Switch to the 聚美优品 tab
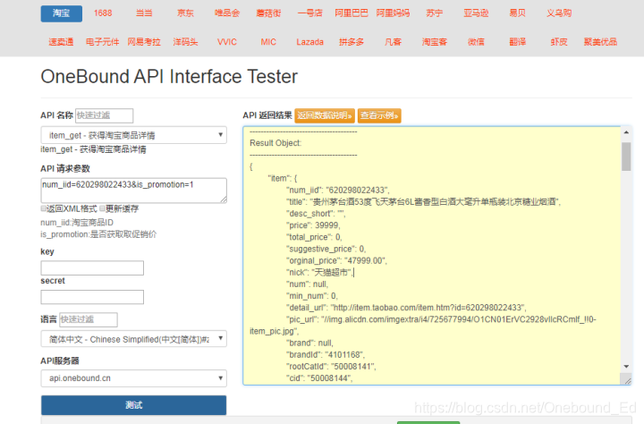 [x=600, y=42]
